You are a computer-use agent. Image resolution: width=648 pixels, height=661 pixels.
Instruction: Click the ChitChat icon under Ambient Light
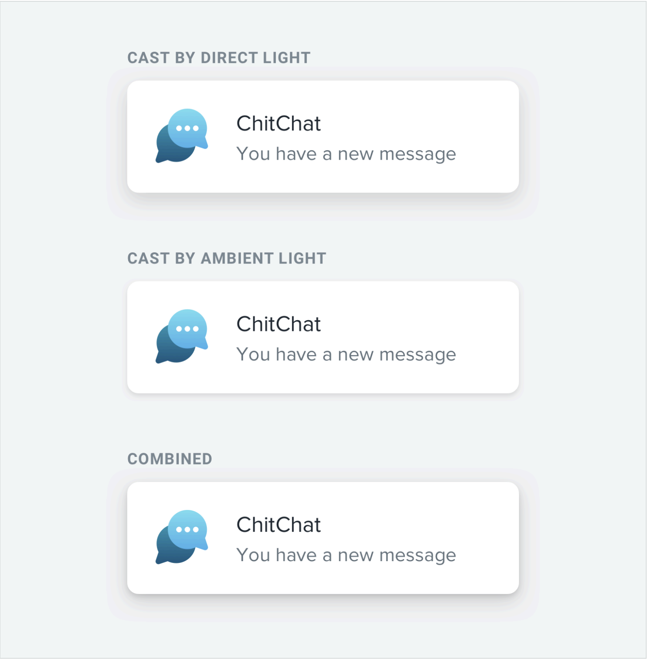[x=182, y=336]
